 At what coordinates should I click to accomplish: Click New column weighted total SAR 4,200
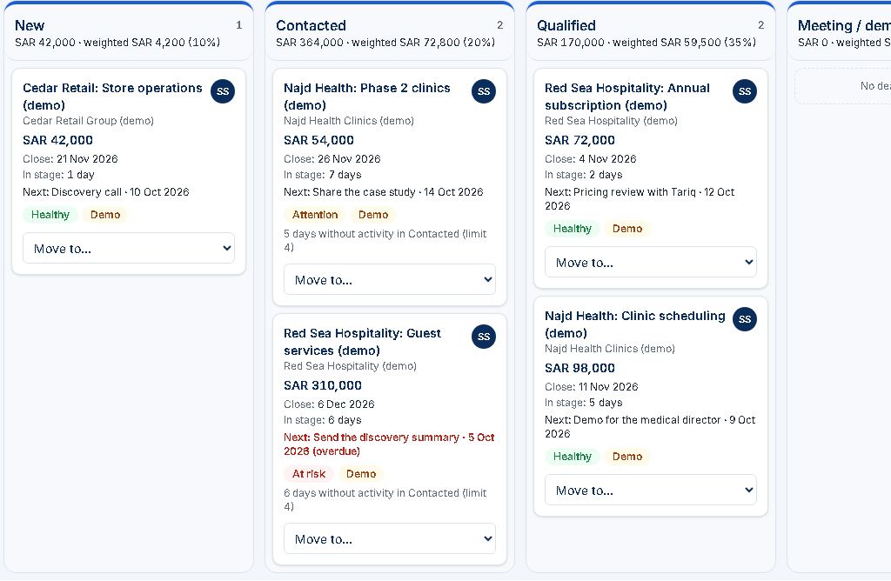tap(151, 42)
